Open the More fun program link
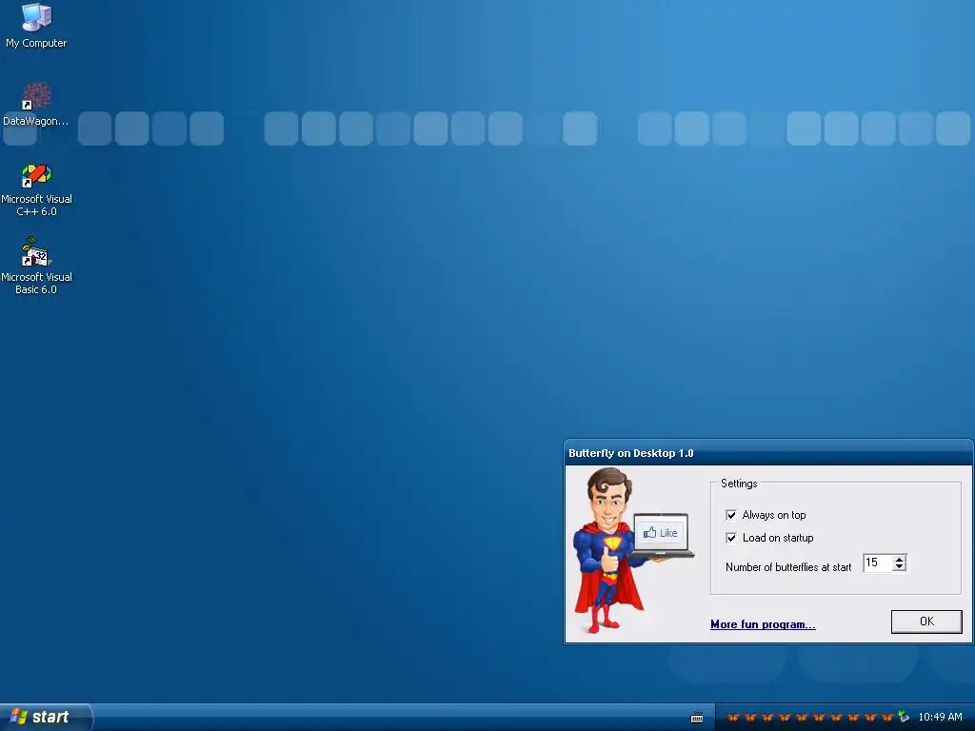Viewport: 975px width, 731px height. coord(763,624)
